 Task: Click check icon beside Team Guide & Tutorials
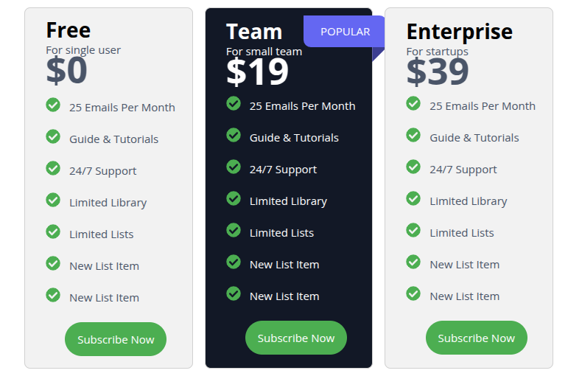tap(234, 135)
